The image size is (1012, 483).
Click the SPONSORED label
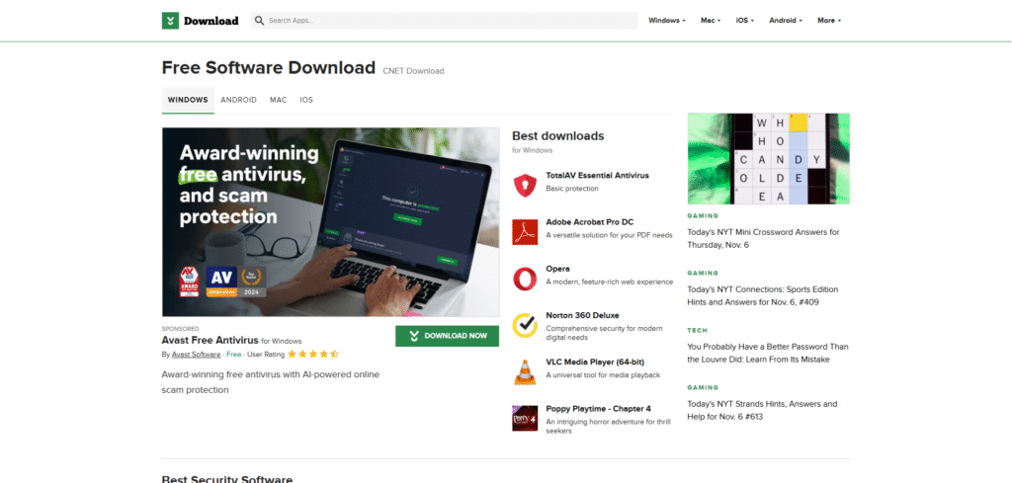(181, 329)
